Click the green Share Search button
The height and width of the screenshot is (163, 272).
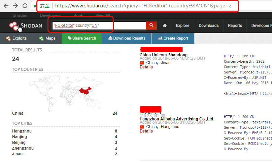point(82,38)
